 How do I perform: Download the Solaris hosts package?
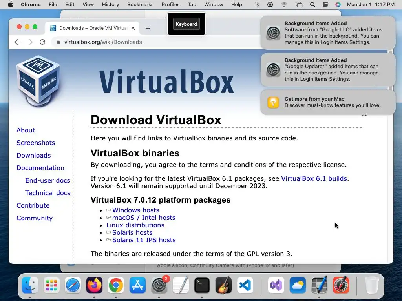click(132, 232)
